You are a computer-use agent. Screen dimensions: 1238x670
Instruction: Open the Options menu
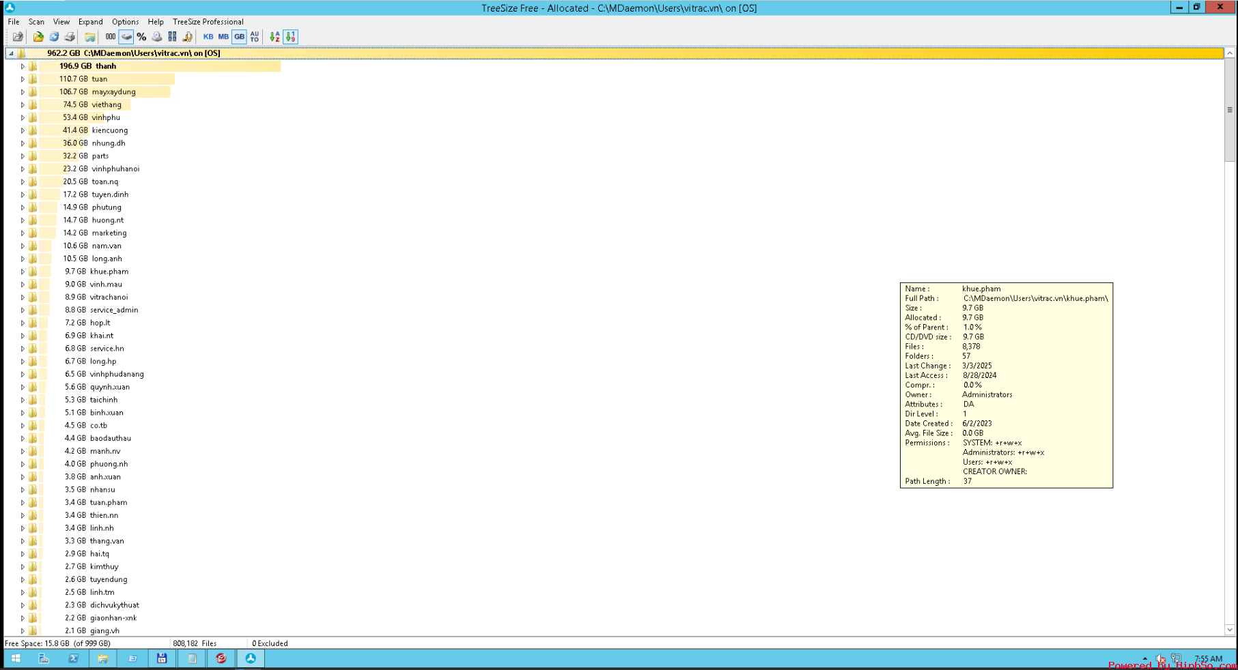(125, 22)
